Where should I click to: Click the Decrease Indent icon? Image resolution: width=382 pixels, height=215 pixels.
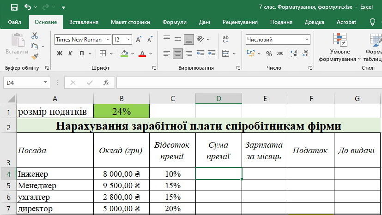click(200, 54)
